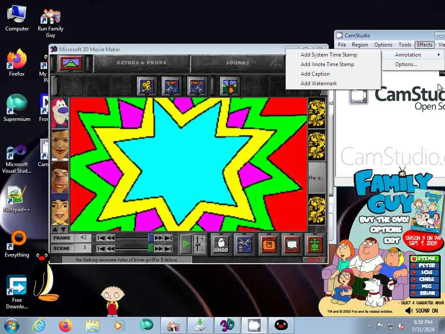Open the scenes tab in 3D Movie Maker
This screenshot has height=334, width=445.
click(x=70, y=63)
